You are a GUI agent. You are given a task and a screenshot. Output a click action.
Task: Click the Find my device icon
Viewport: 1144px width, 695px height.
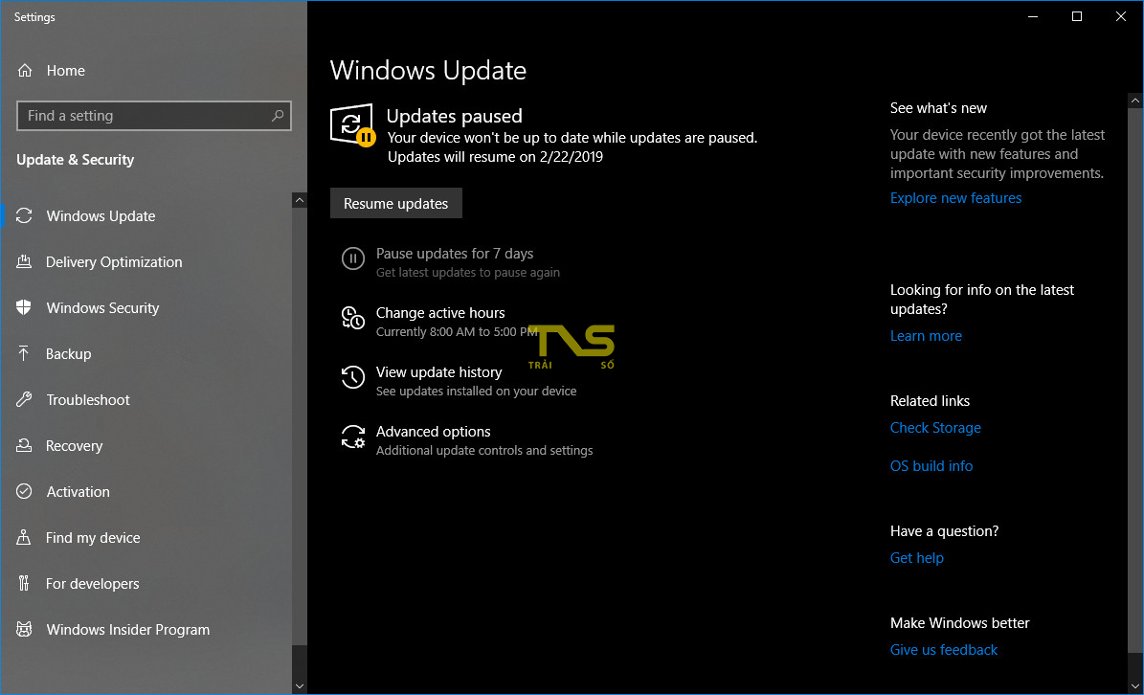(24, 537)
